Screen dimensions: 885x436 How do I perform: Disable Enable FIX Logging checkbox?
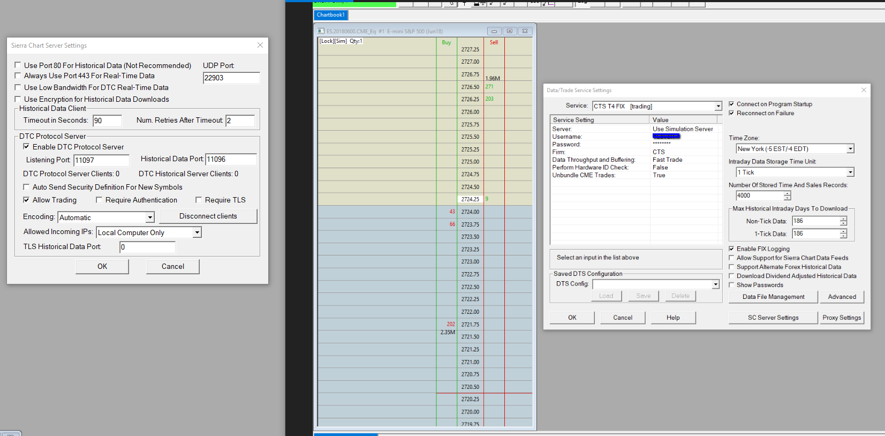[731, 249]
